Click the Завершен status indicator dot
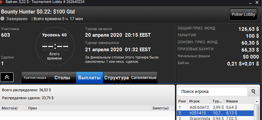 (2, 19)
